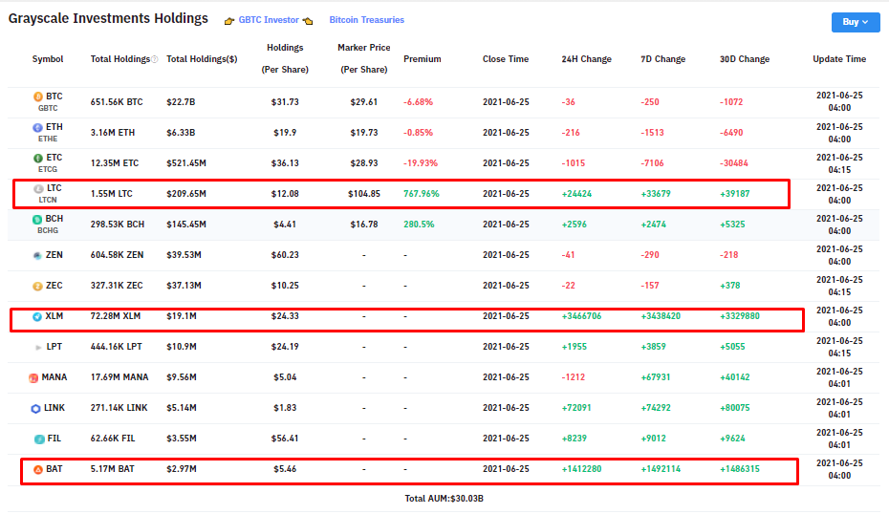Select the $60.23 ZEN per share value
Screen dimensions: 889x514
tap(285, 255)
